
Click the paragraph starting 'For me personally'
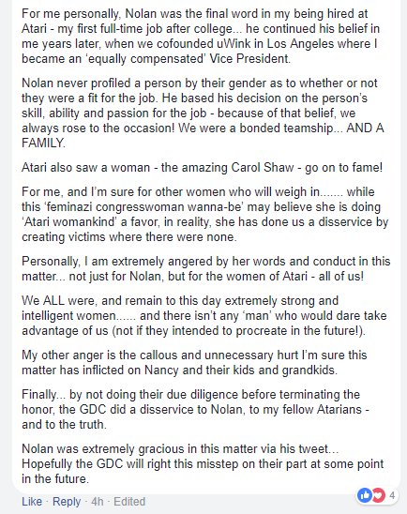[x=201, y=36]
